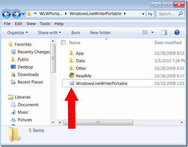Refresh the folder view
Screen dimensions: 188x147
[150, 14]
